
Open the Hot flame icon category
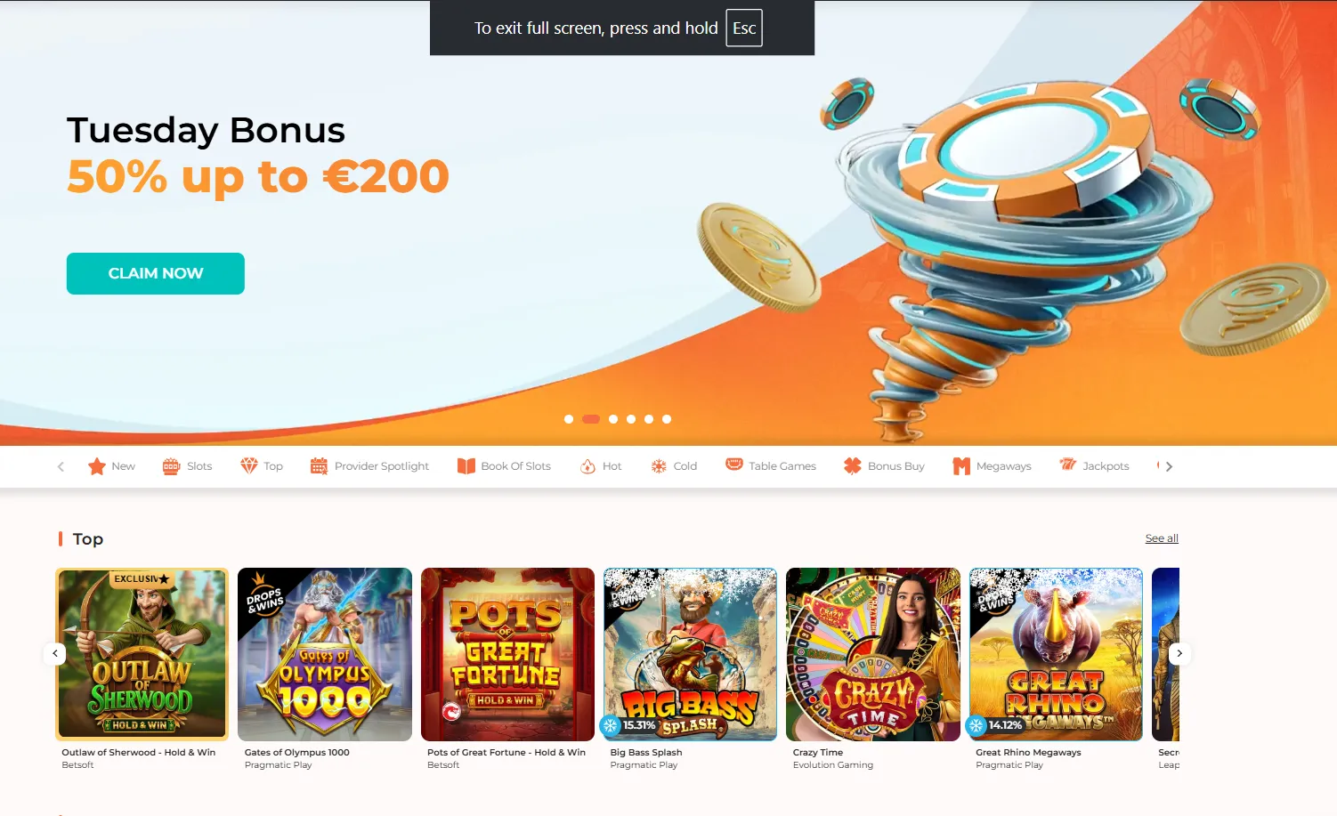tap(587, 466)
